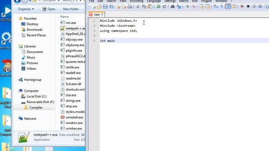Viewport: 269px width, 151px height.
Task: Open the Organize dropdown in Explorer
Action: click(26, 9)
